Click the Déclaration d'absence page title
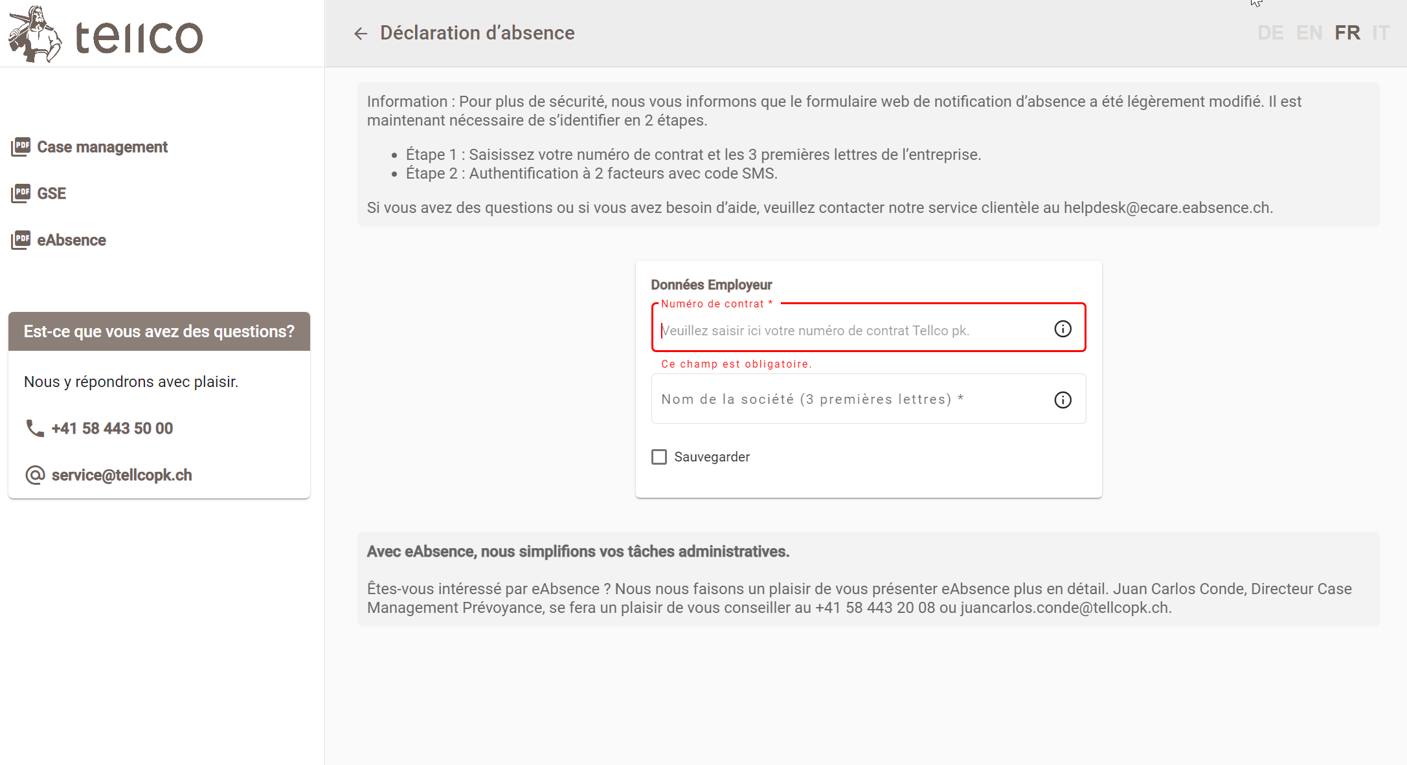The height and width of the screenshot is (765, 1407). (x=477, y=33)
